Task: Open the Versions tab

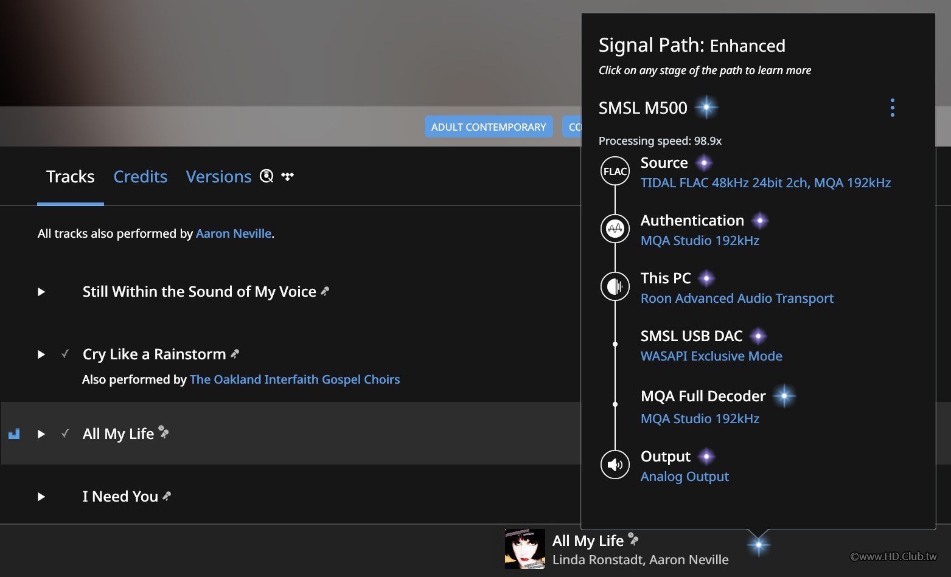Action: (218, 177)
